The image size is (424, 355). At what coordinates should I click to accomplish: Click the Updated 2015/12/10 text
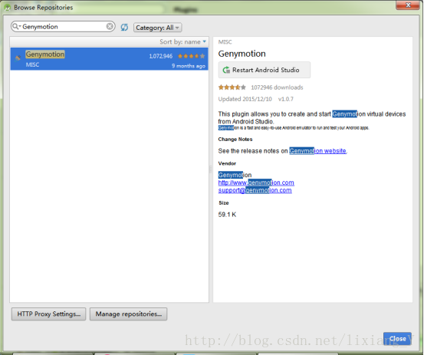(245, 99)
